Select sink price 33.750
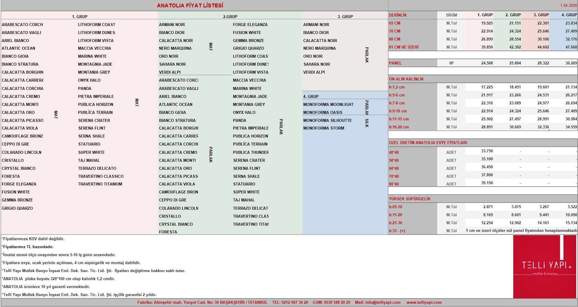This screenshot has height=307, width=578. click(x=487, y=151)
